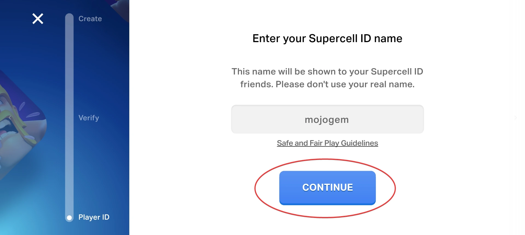525x235 pixels.
Task: Click the faint left chevron arrow
Action: pos(10,118)
